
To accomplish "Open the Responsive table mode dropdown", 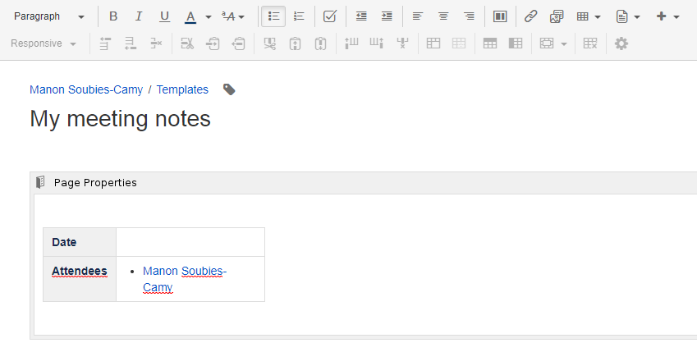I will pyautogui.click(x=44, y=43).
